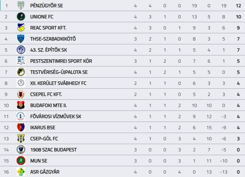Open the 1908 SZAC Budapest team link

[53, 150]
